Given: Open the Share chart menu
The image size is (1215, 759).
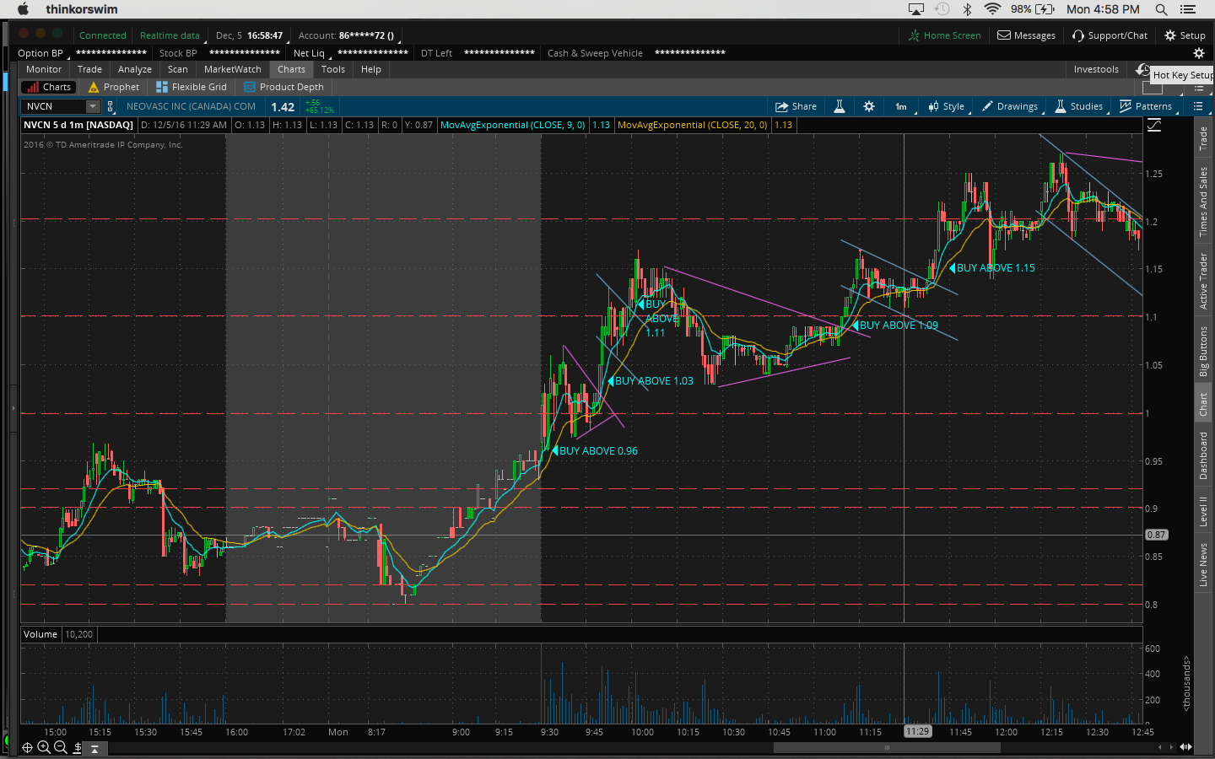Looking at the screenshot, I should 796,106.
